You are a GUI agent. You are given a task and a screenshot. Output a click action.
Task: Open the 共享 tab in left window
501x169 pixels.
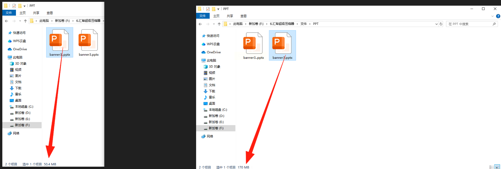pos(36,13)
